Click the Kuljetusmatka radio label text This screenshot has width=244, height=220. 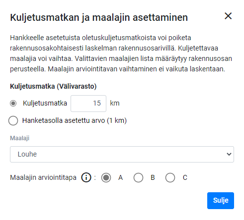click(45, 103)
